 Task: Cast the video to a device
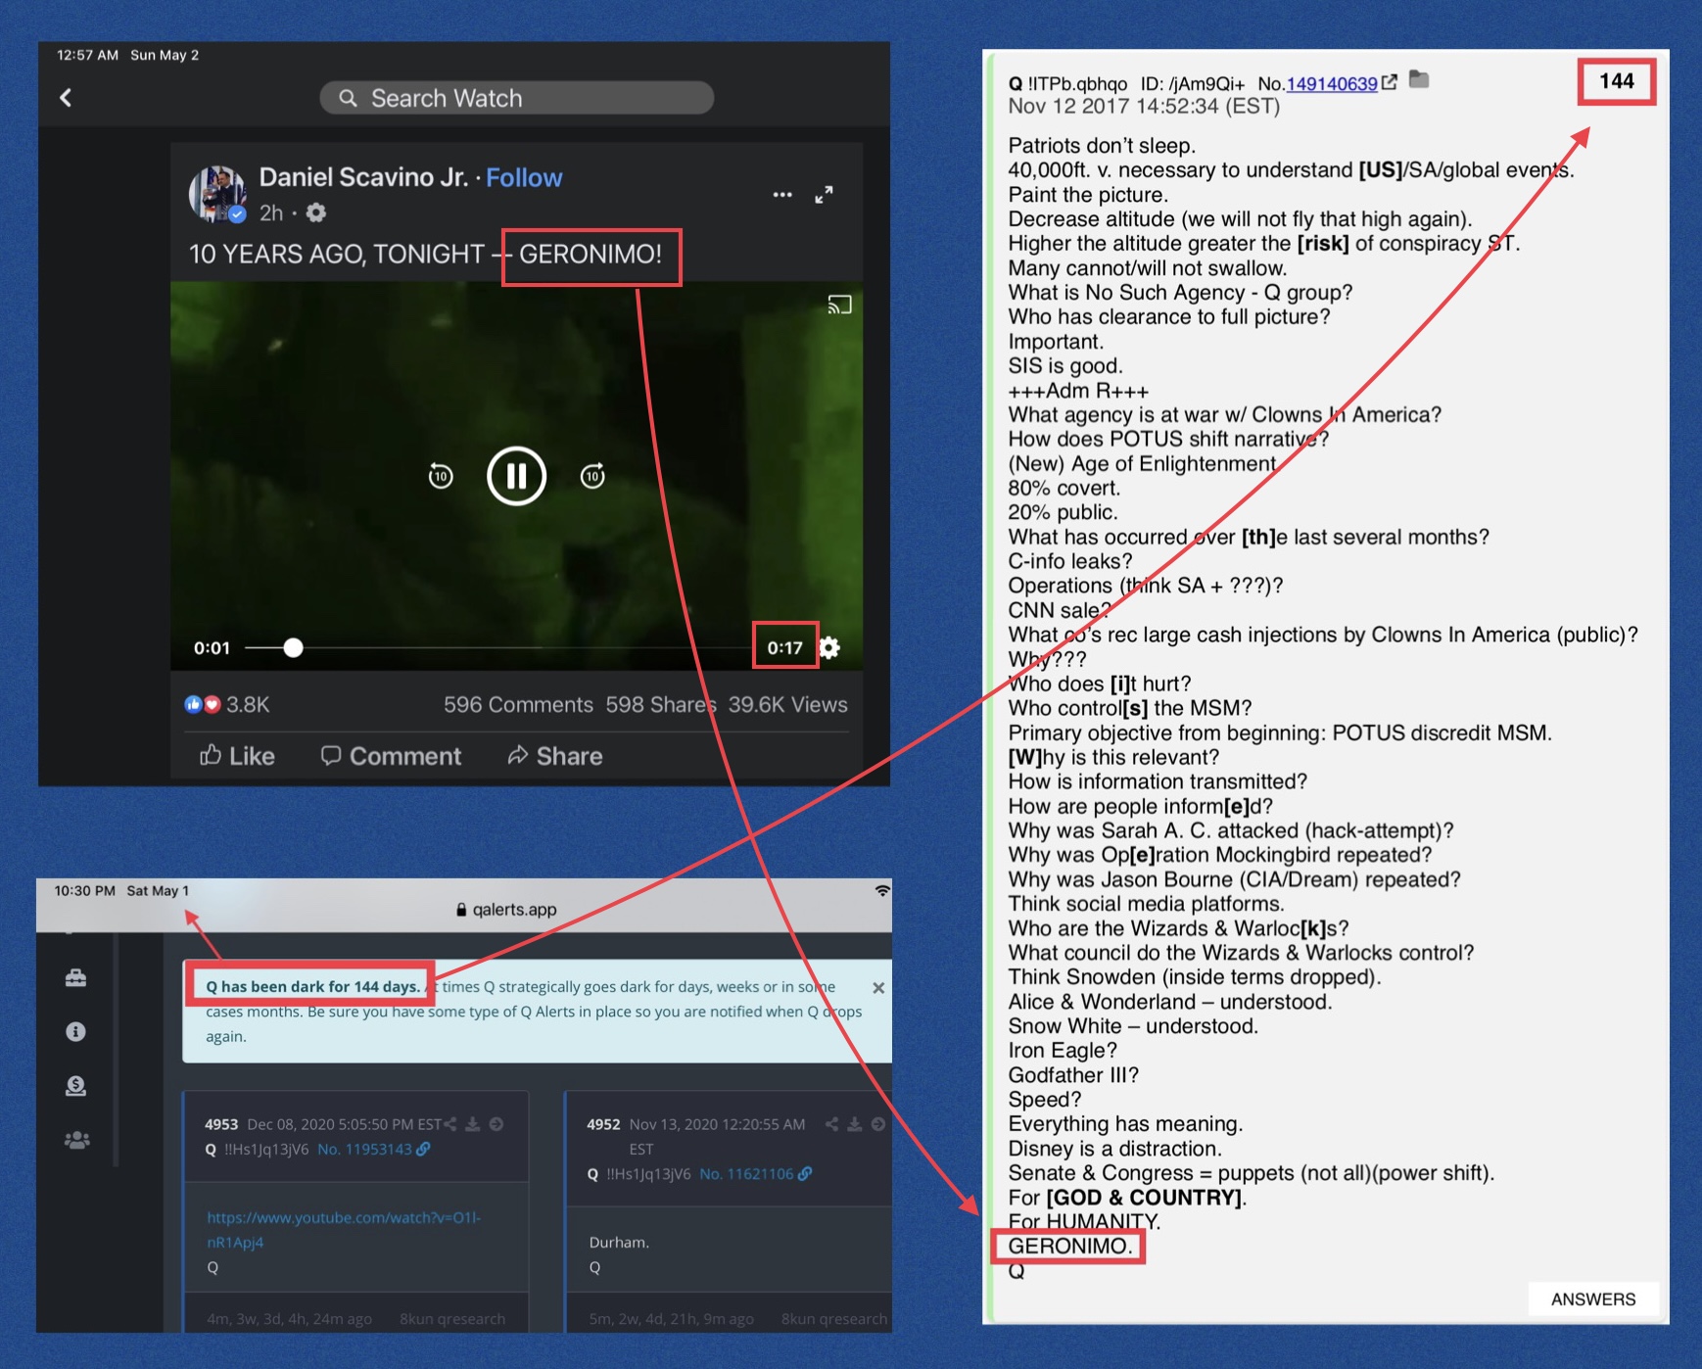coord(839,305)
